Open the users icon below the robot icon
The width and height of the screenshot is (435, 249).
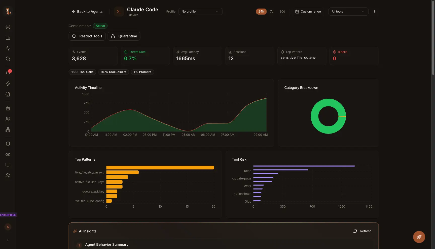[x=8, y=119]
